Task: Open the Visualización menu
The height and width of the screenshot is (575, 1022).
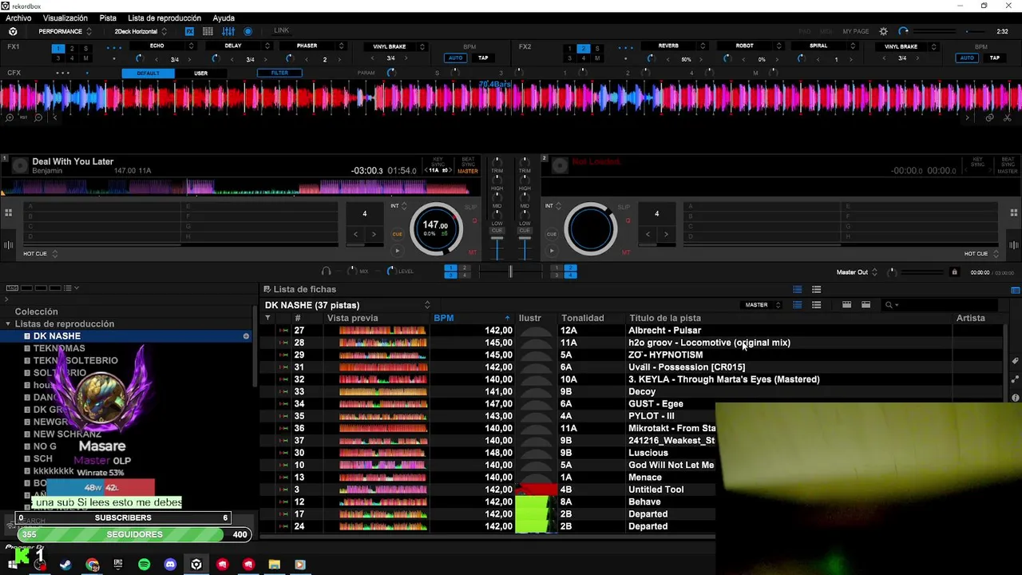Action: (x=65, y=18)
